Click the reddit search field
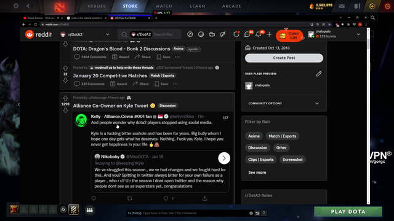The height and width of the screenshot is (221, 394). [149, 34]
